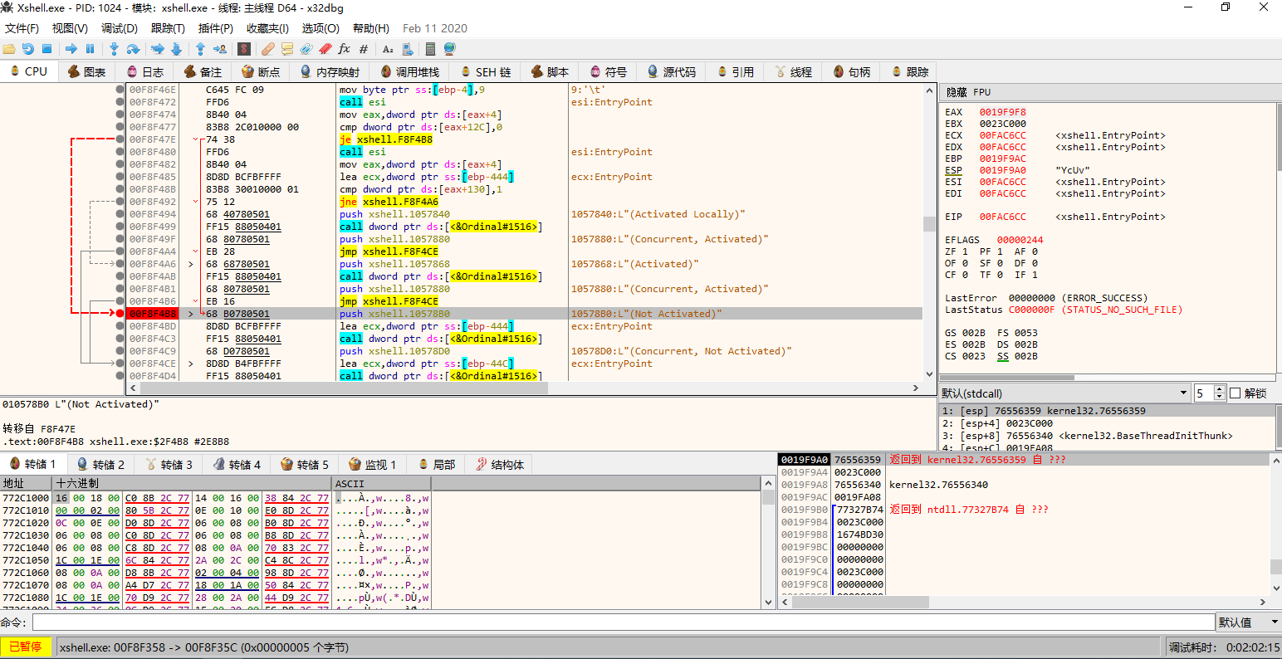Open the 帮助(H) menu
This screenshot has height=659, width=1282.
(x=370, y=28)
